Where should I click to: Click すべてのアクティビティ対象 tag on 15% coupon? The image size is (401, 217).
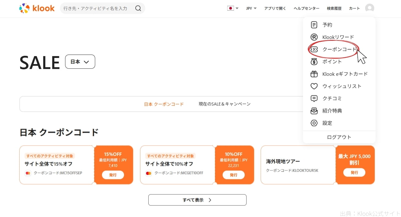click(50, 156)
